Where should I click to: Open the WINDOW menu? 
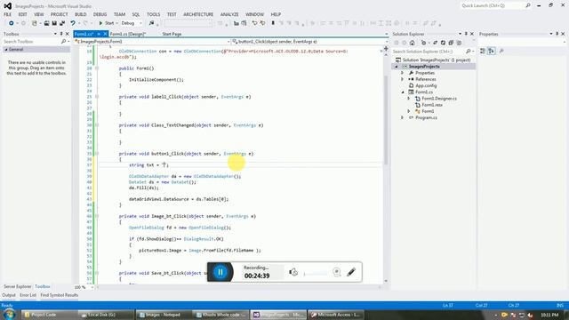tap(254, 14)
